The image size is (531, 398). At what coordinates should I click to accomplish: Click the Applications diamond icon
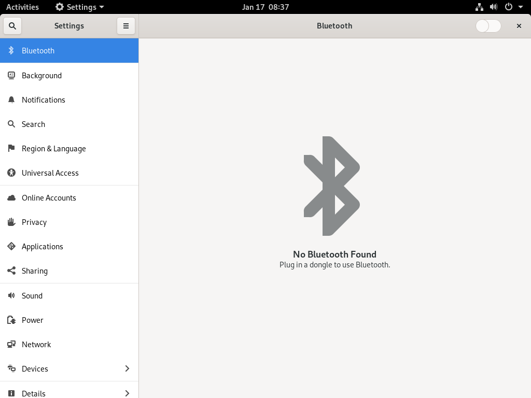11,246
